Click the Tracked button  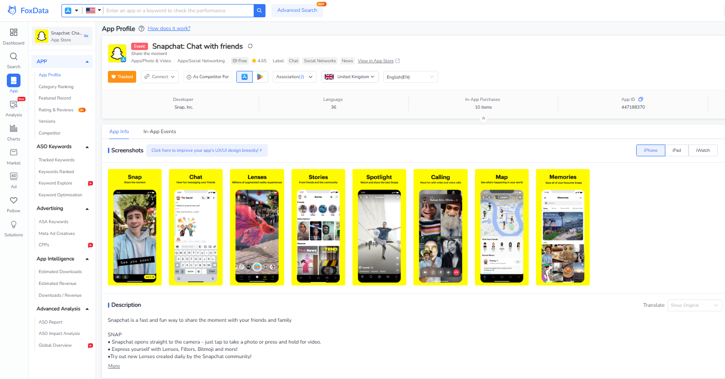coord(122,77)
